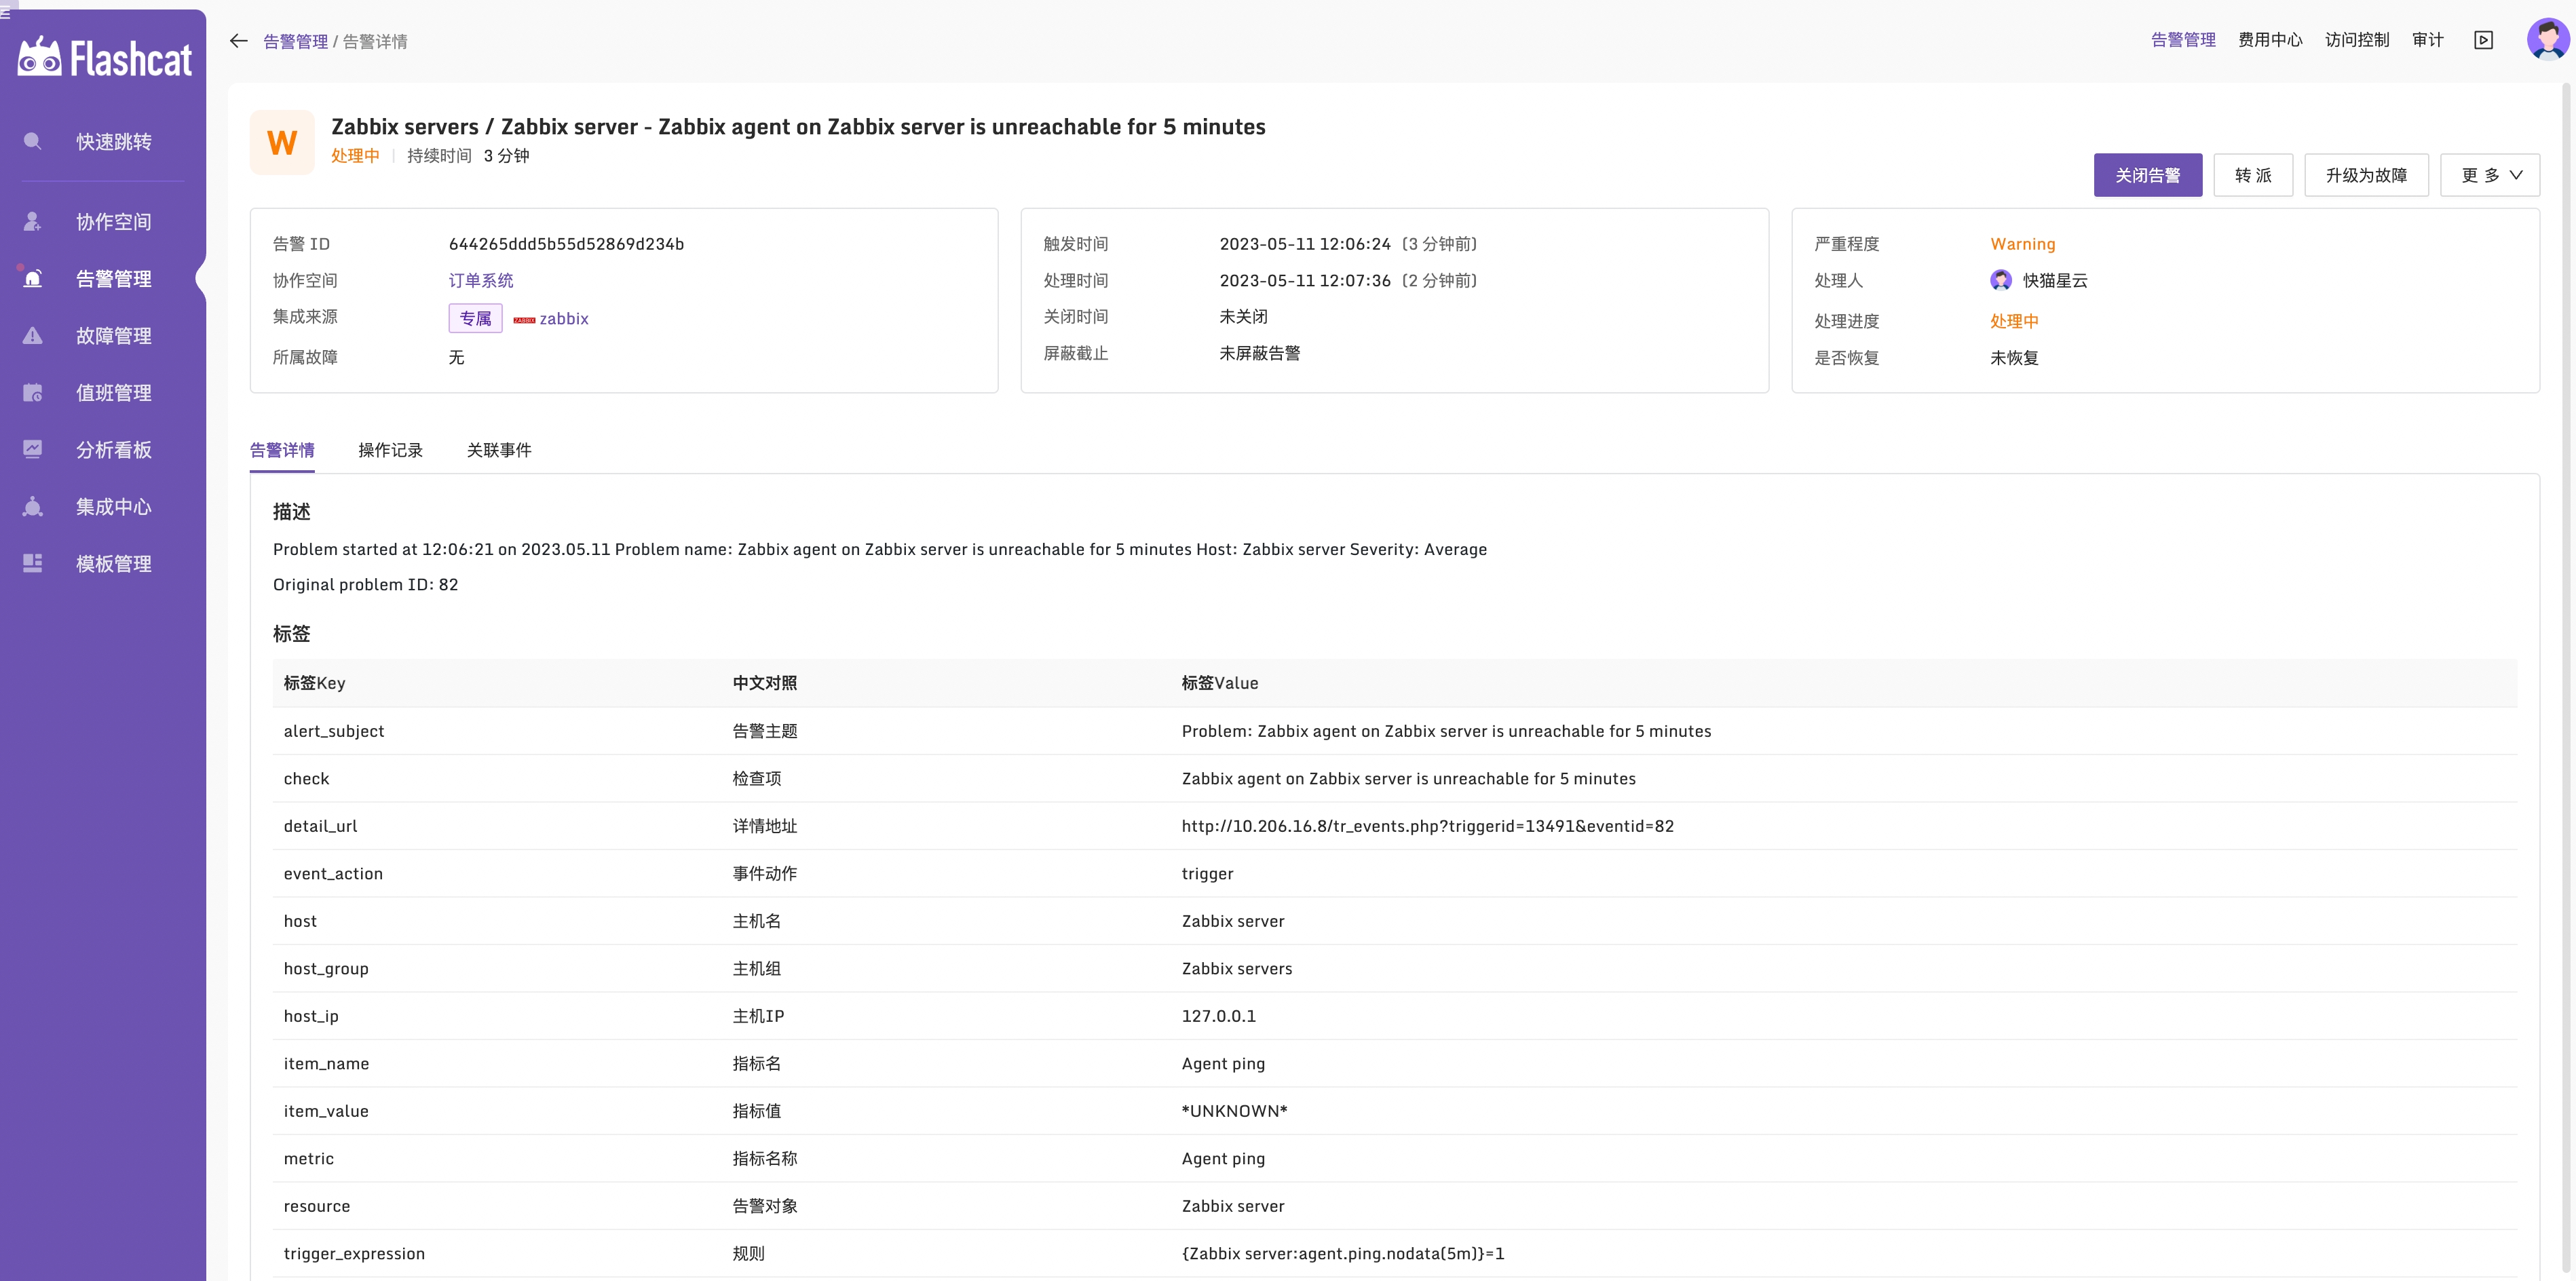
Task: Open 协作空间 from the sidebar
Action: (113, 221)
